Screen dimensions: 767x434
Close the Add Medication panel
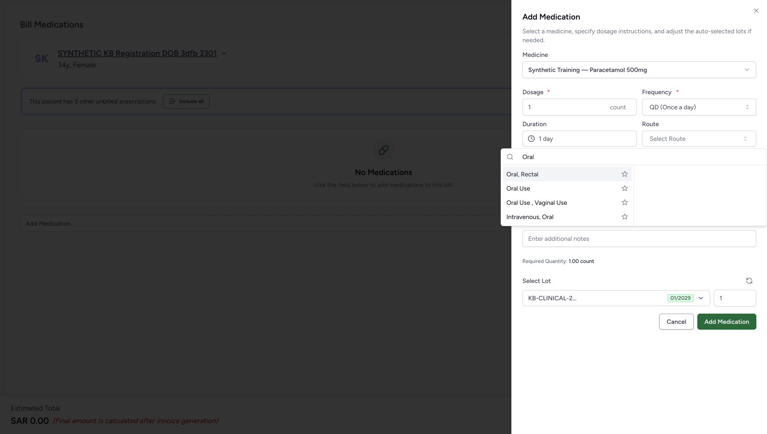[x=756, y=11]
